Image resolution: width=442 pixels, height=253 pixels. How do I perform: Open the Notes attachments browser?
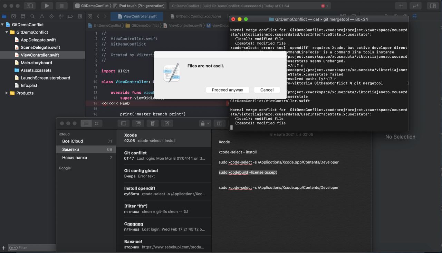point(138,123)
